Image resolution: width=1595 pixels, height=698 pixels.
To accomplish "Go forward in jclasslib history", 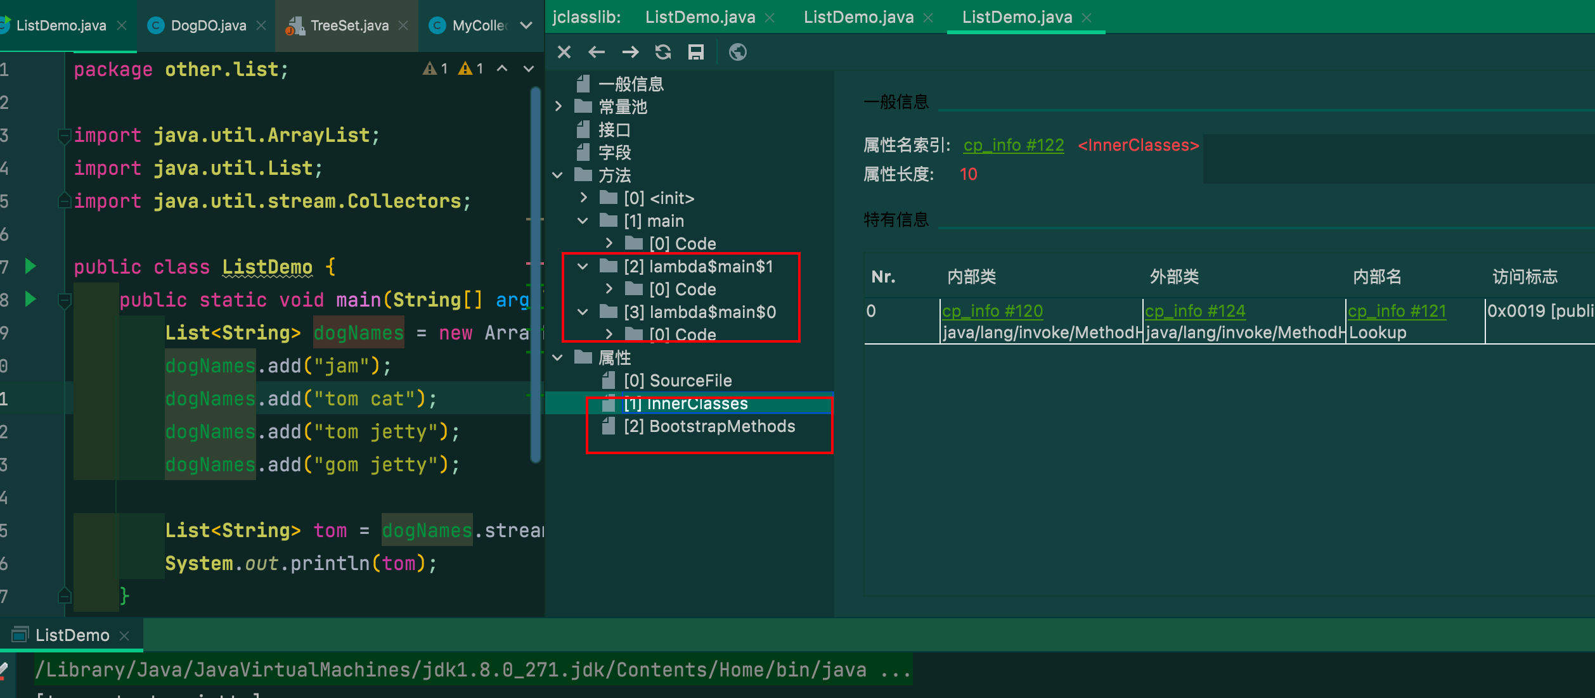I will (630, 52).
